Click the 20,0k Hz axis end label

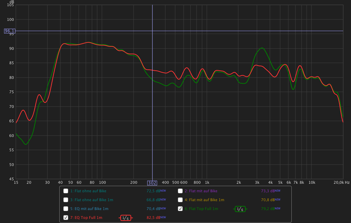pyautogui.click(x=341, y=183)
